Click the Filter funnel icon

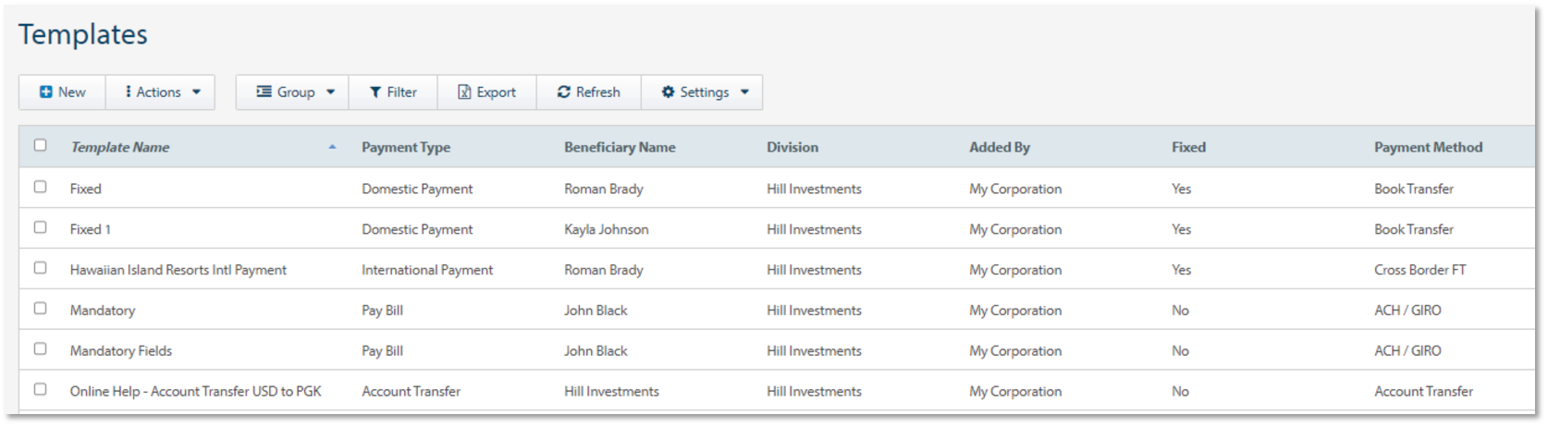pos(375,92)
